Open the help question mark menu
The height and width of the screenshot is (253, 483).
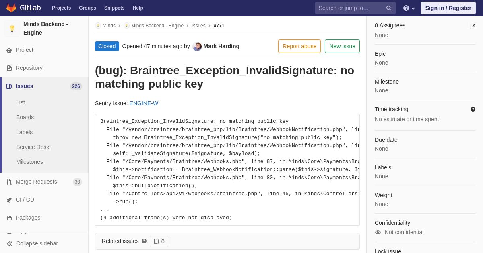click(409, 8)
